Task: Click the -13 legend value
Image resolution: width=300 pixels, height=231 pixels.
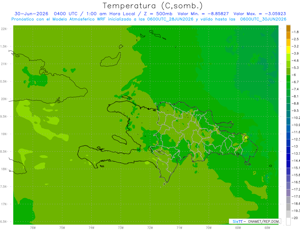Action: [x=295, y=146]
